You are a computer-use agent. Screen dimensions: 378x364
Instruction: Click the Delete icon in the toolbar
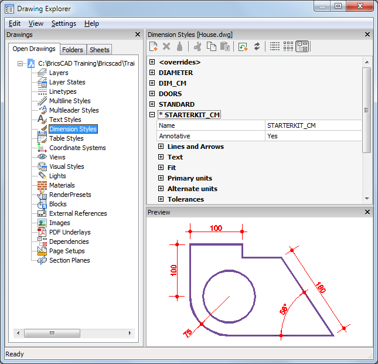tap(166, 46)
